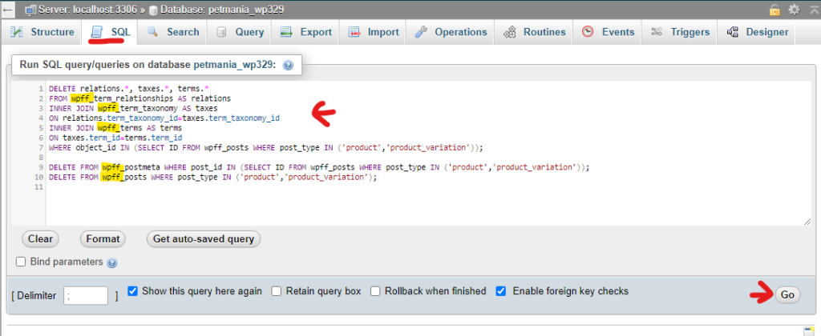Switch to the SQL tab
This screenshot has height=336, width=821.
pyautogui.click(x=110, y=32)
